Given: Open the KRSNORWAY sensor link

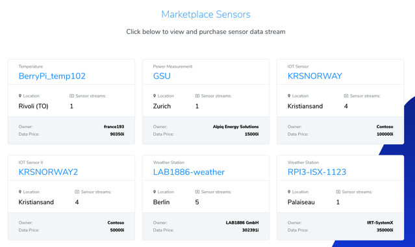Looking at the screenshot, I should tap(315, 76).
